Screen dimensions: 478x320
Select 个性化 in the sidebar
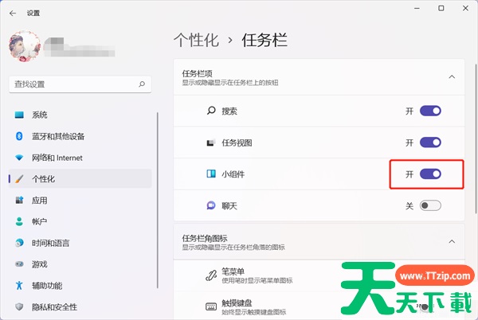80,179
